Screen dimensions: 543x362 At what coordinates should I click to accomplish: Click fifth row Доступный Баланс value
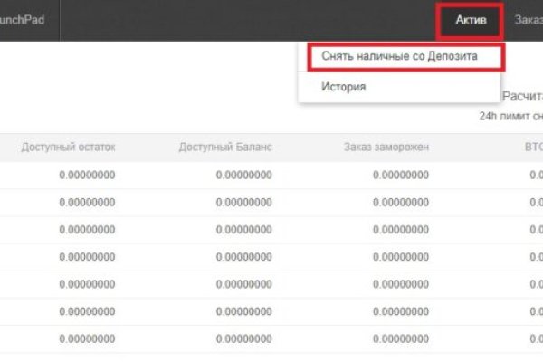tap(244, 284)
